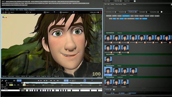Image resolution: width=172 pixels, height=97 pixels.
Task: Open the char/astrid character tab
Action: [121, 12]
